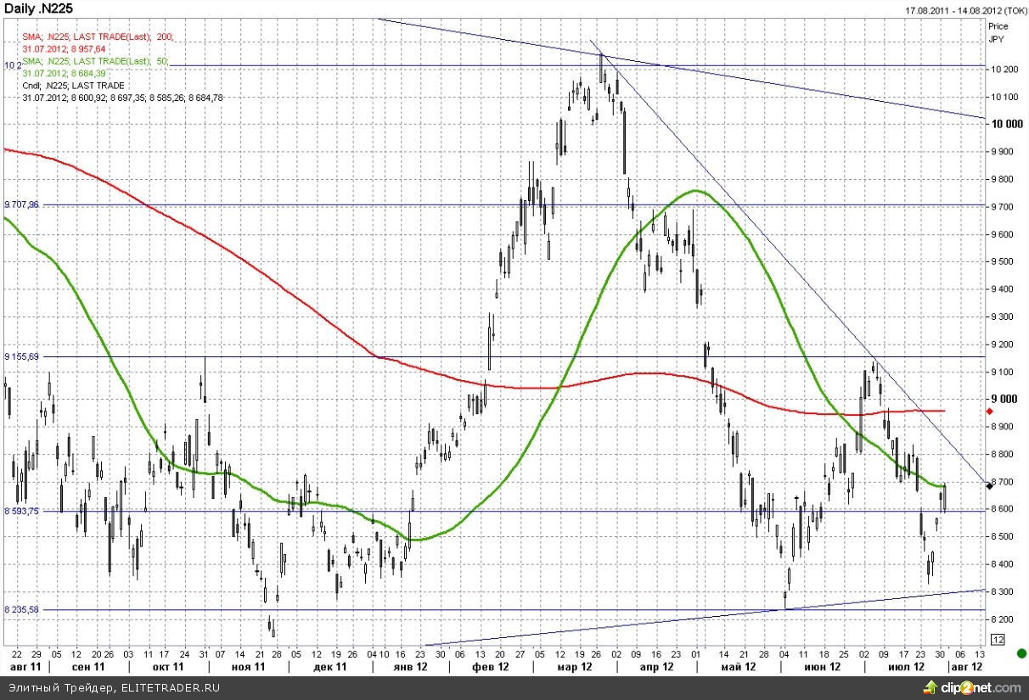Click the black diamond last price marker
This screenshot has width=1029, height=700.
pos(989,484)
